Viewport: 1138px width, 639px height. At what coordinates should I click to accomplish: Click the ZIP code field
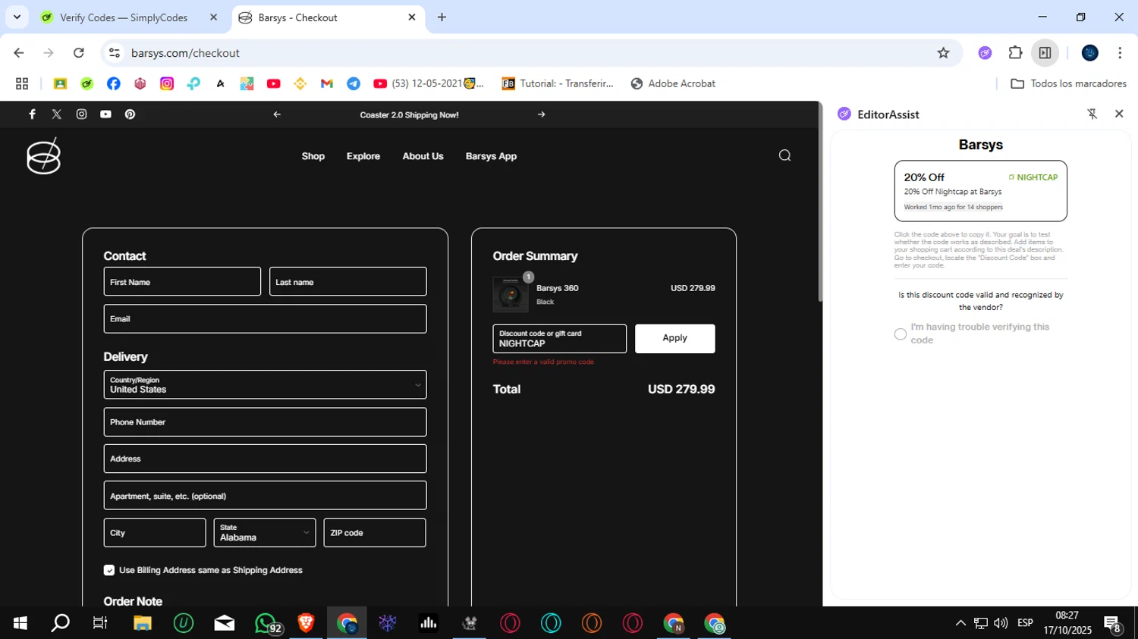(x=375, y=533)
